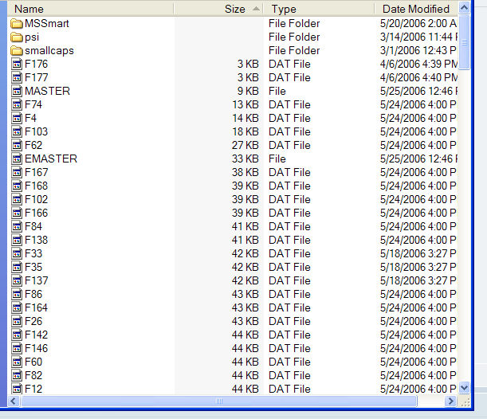Click the 33 KB size value
The width and height of the screenshot is (487, 419).
245,159
